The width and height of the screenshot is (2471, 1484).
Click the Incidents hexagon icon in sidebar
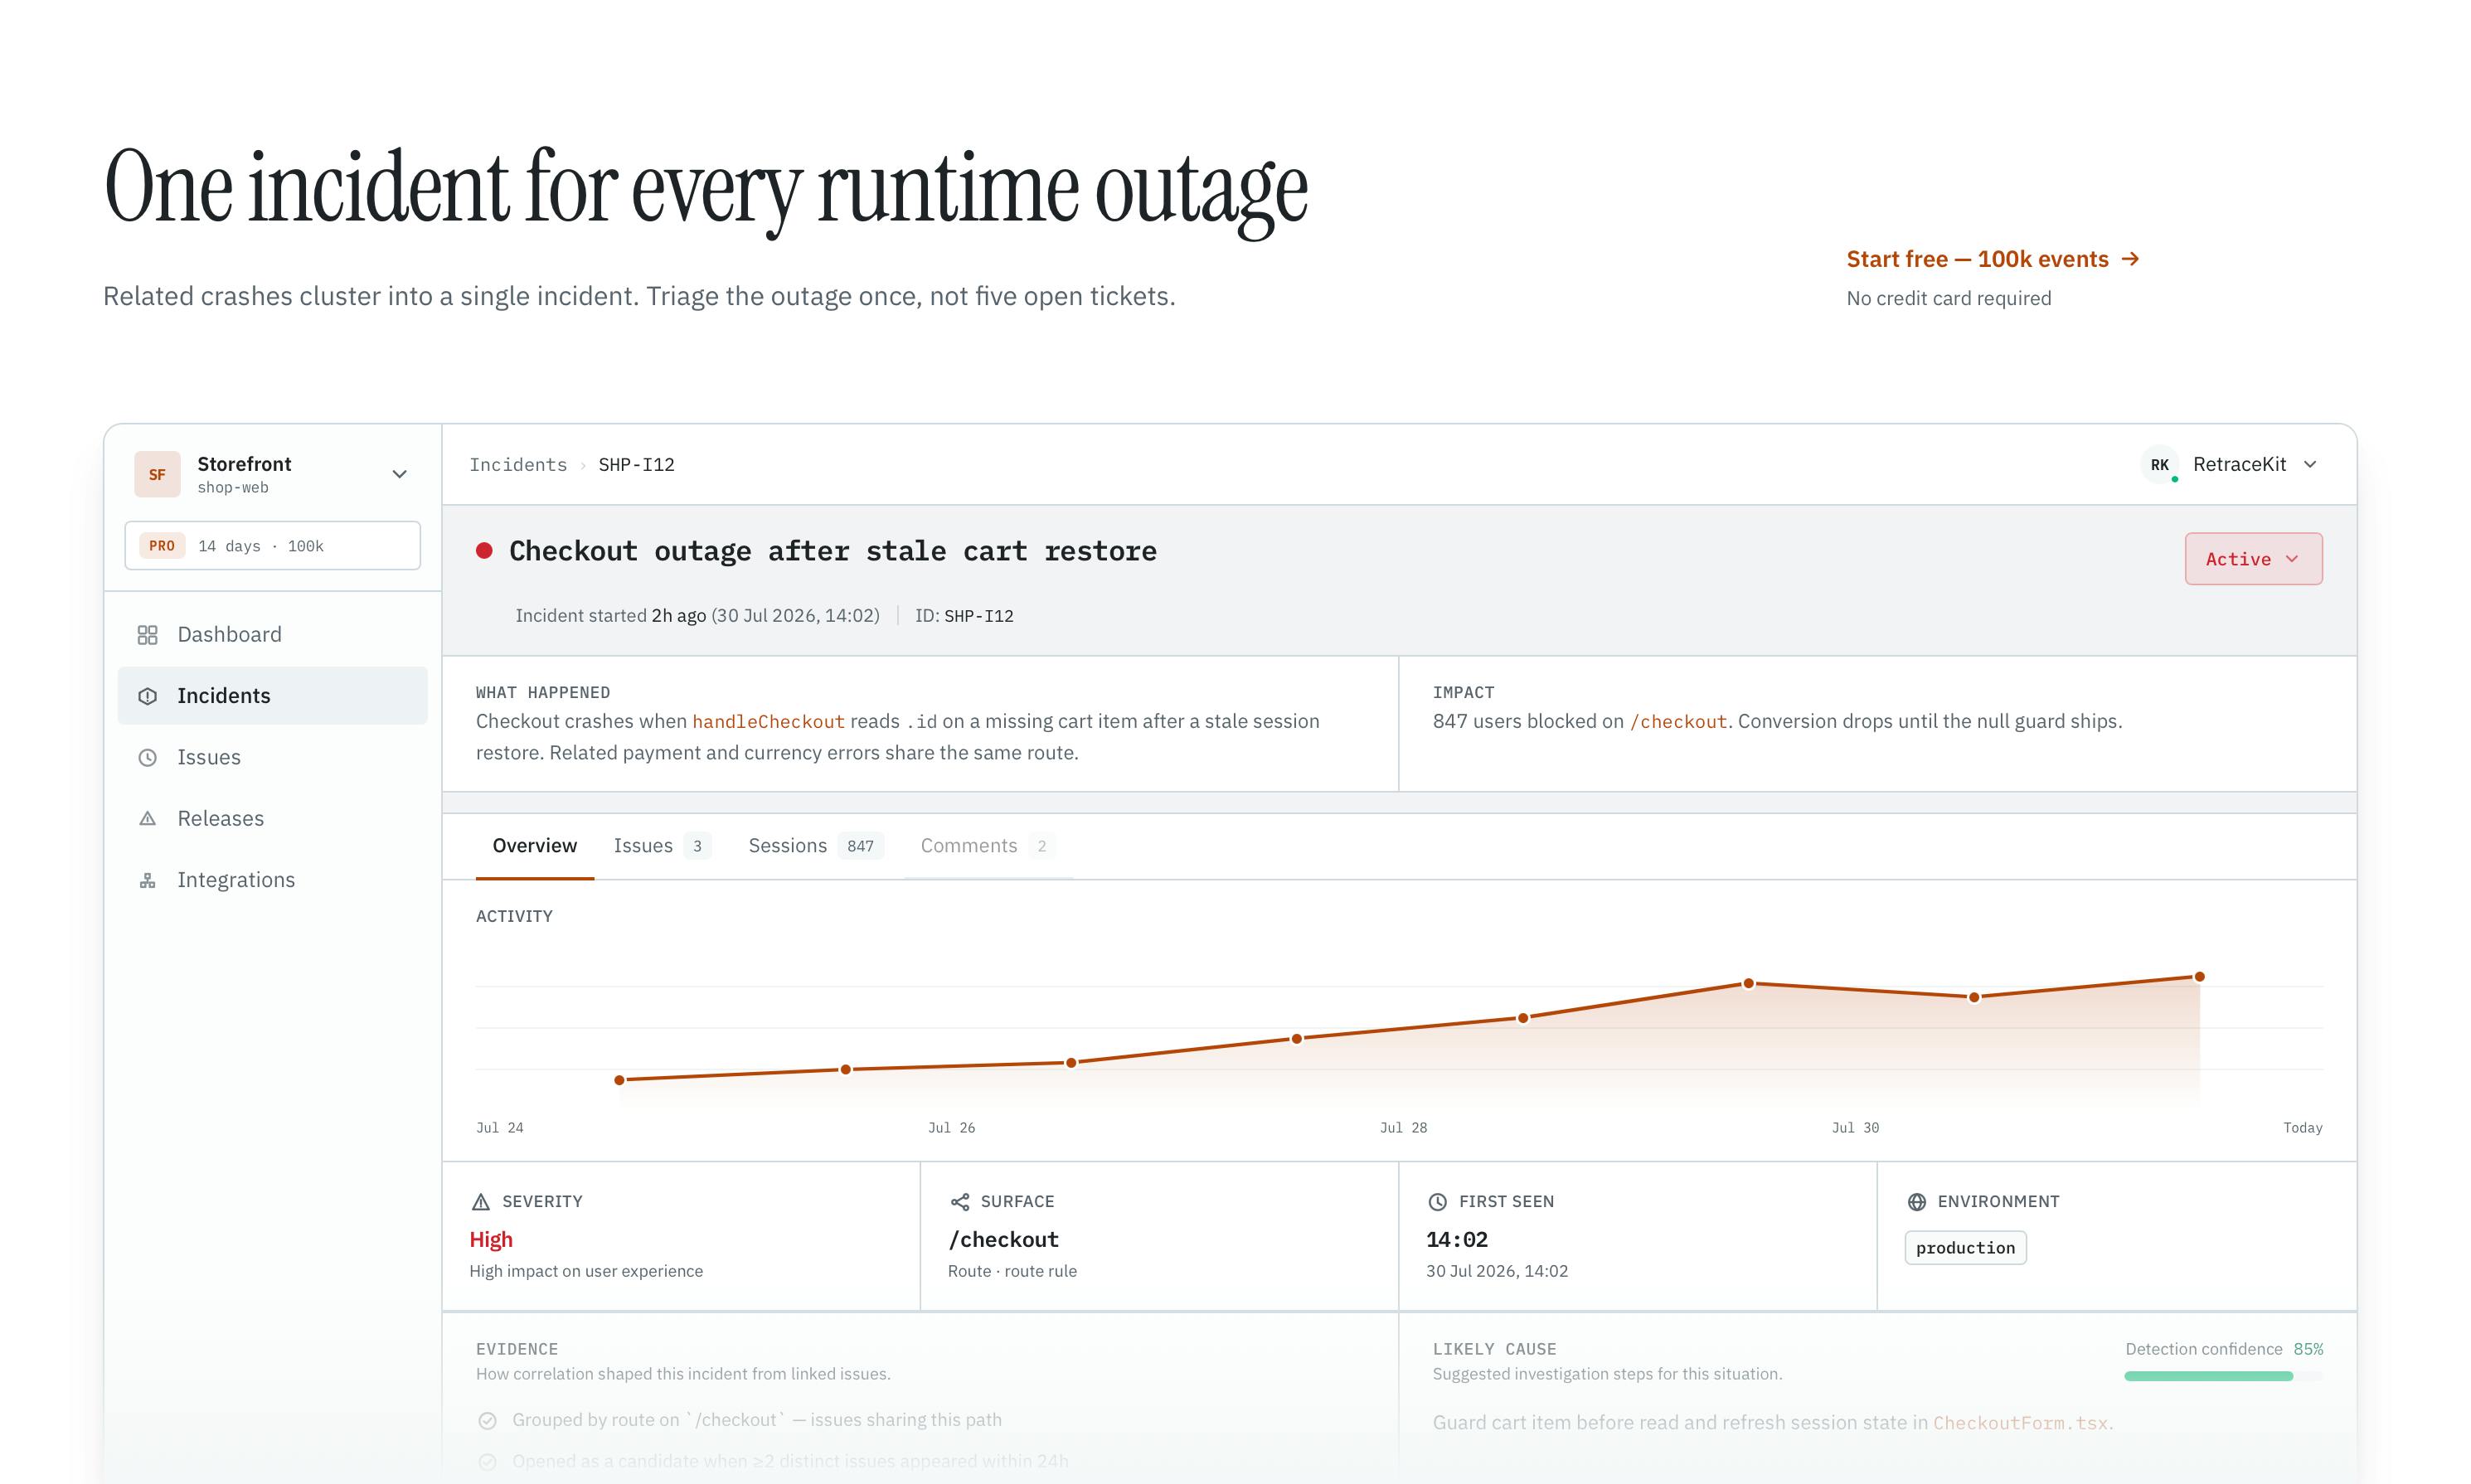pyautogui.click(x=147, y=696)
